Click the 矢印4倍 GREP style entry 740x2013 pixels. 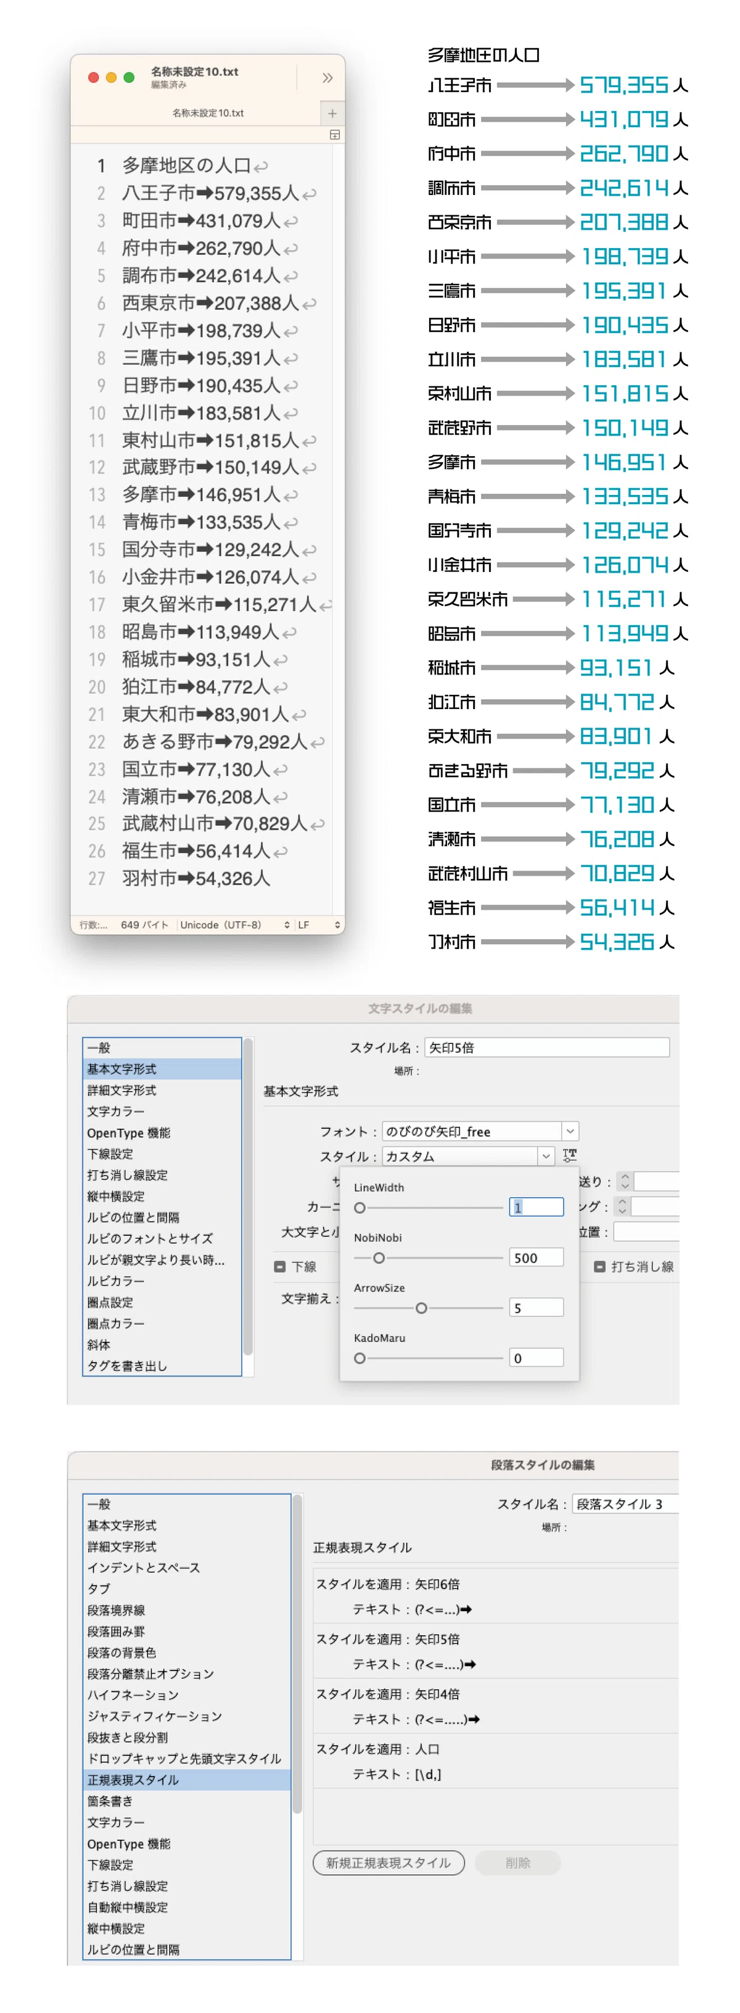pyautogui.click(x=495, y=1706)
